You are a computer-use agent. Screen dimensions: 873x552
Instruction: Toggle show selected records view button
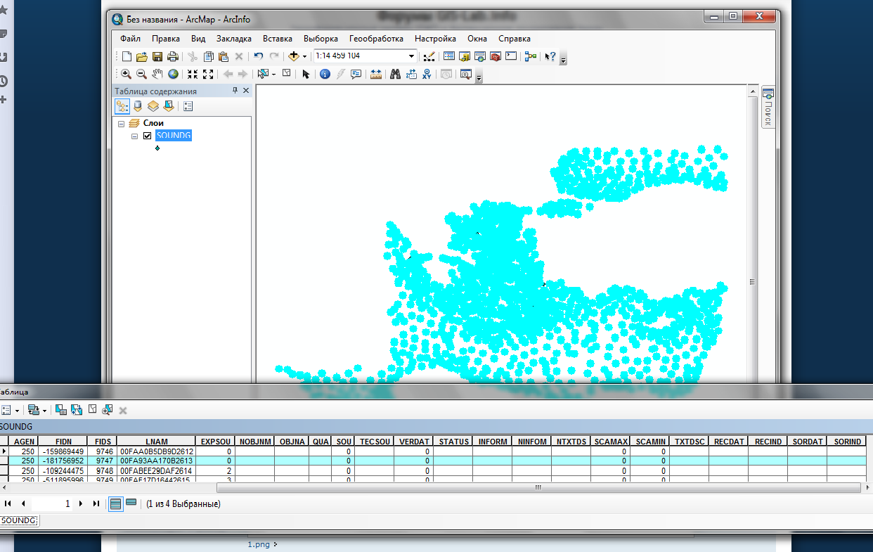131,503
